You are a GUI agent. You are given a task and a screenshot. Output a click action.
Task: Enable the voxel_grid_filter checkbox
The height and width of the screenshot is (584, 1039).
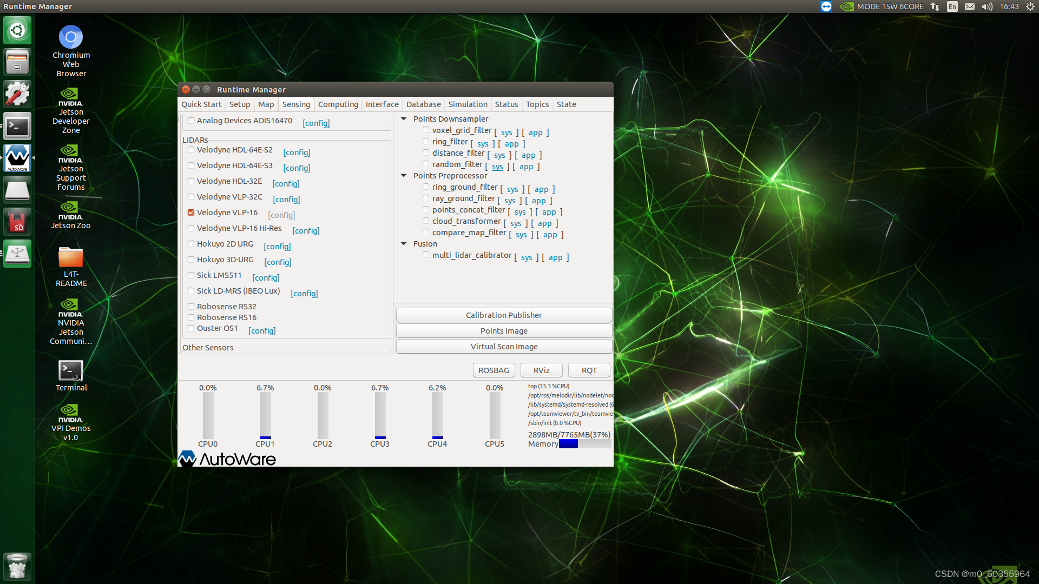[x=426, y=130]
